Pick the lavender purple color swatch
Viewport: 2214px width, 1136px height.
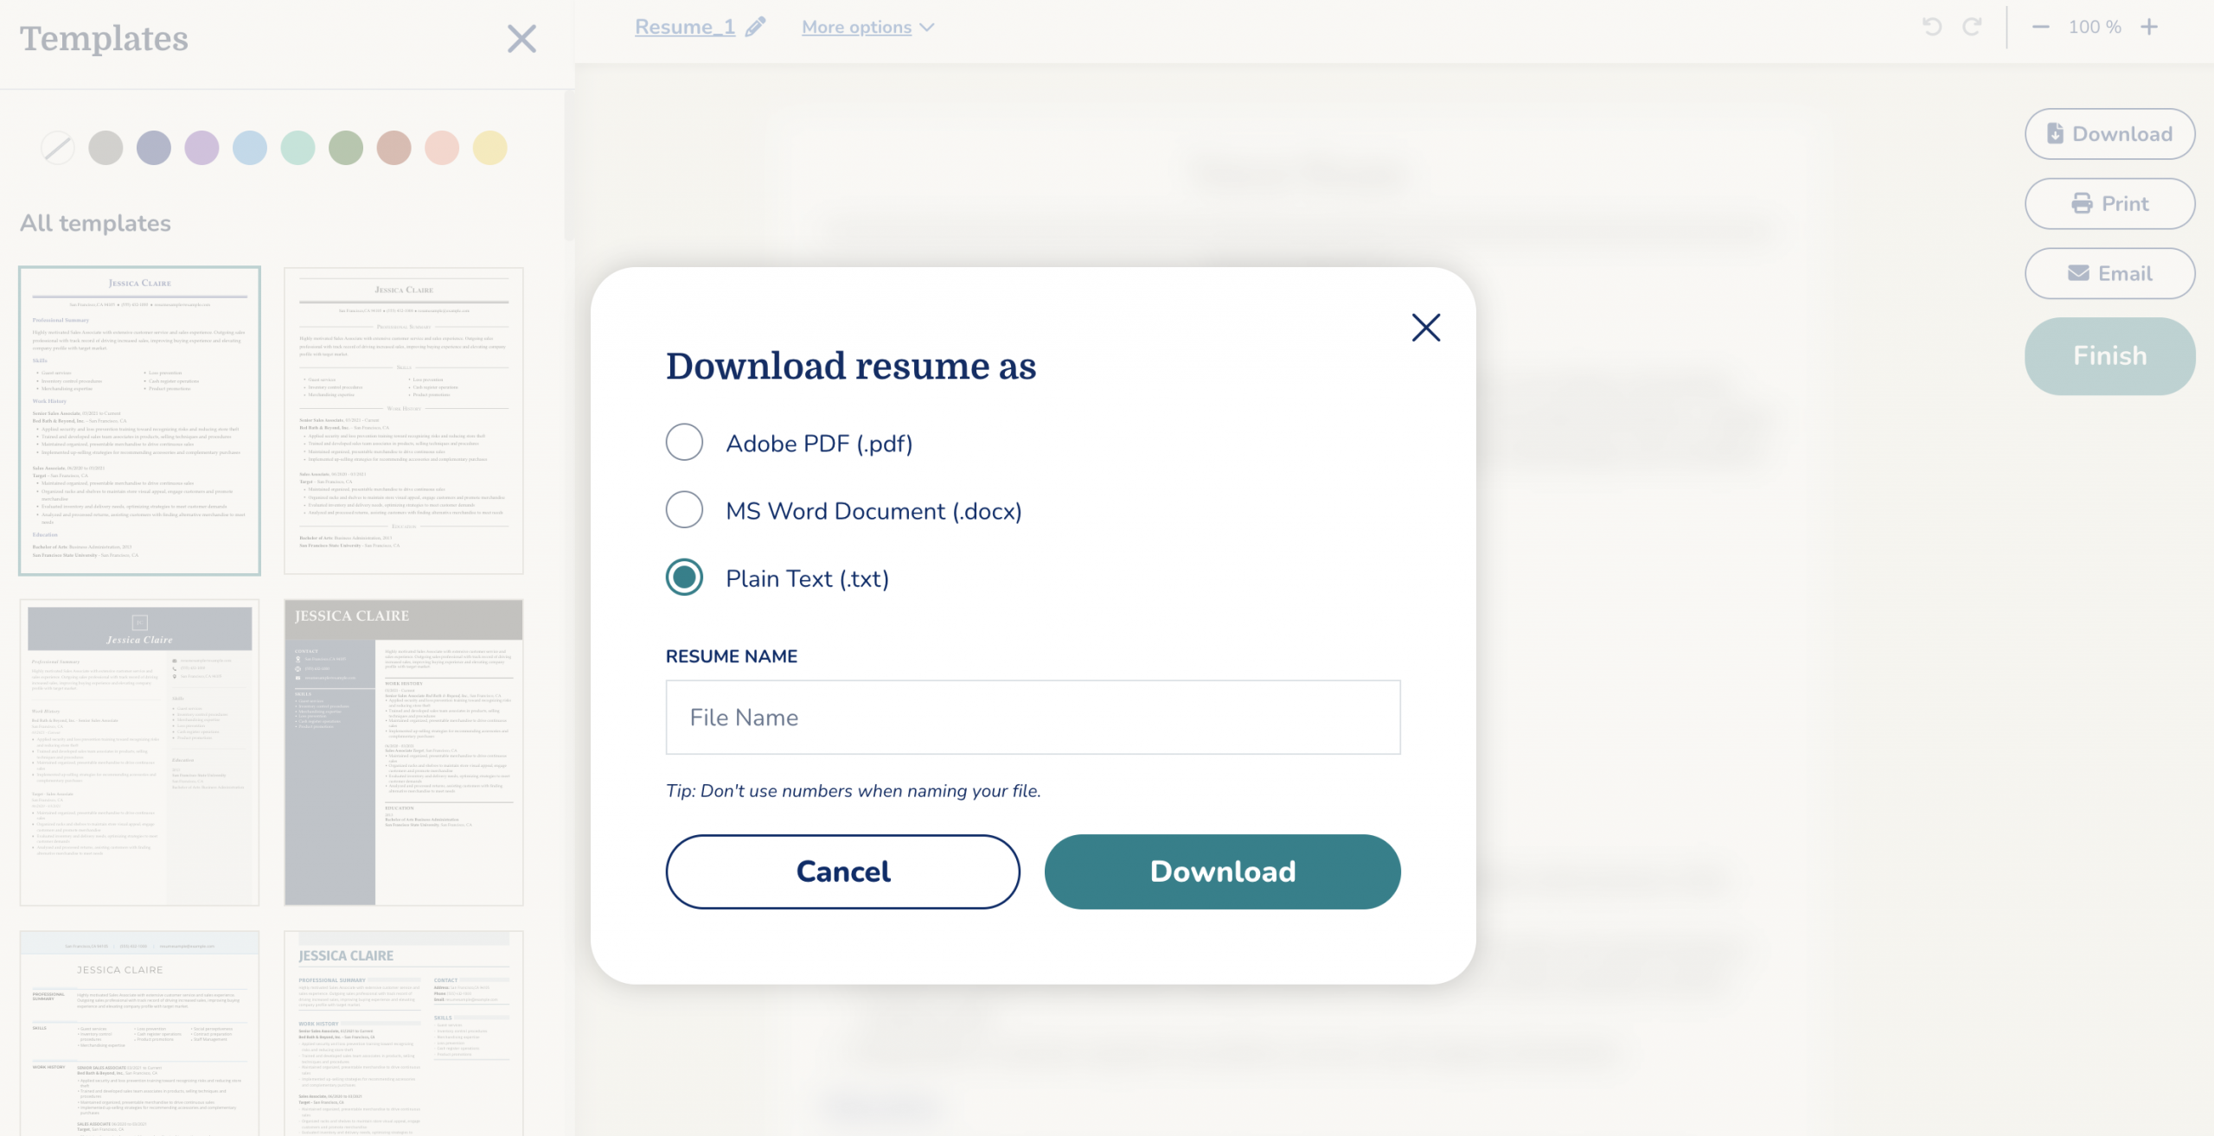coord(202,148)
